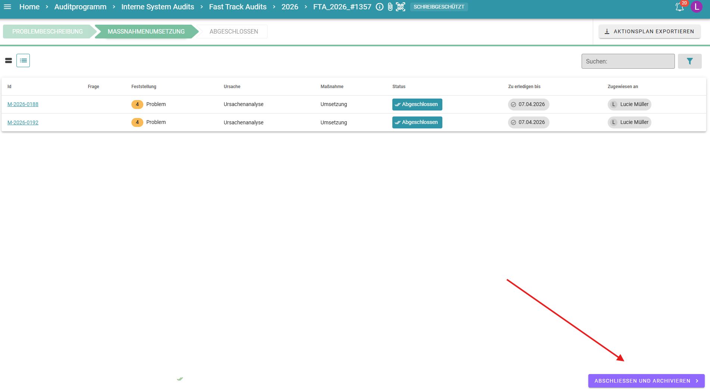
Task: Click Problem text in M-2026-0188 row
Action: [156, 105]
